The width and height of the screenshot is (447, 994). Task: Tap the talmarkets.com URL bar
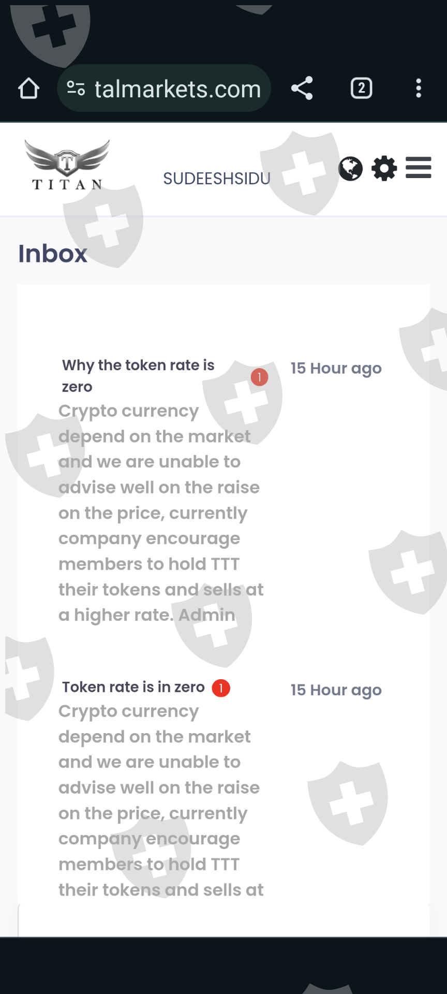177,89
